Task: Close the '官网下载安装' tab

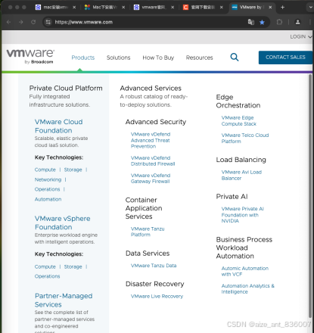Action: point(221,8)
